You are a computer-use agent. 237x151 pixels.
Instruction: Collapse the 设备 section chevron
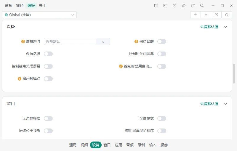[x=225, y=27]
